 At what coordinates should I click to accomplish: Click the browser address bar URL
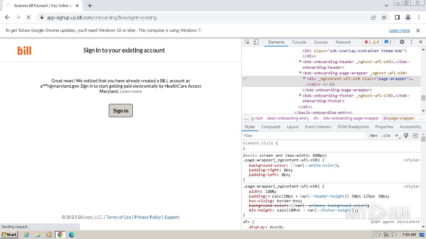(102, 17)
